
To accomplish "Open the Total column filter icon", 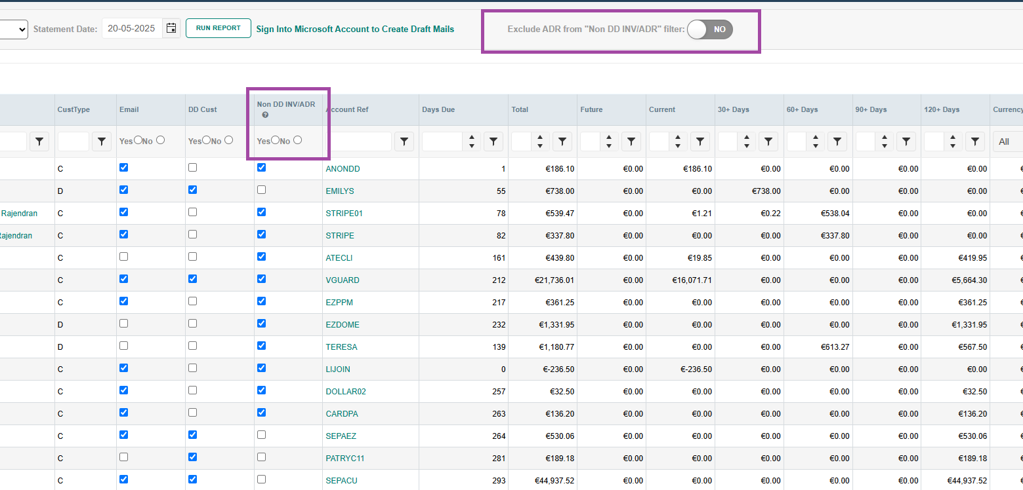I will point(562,141).
